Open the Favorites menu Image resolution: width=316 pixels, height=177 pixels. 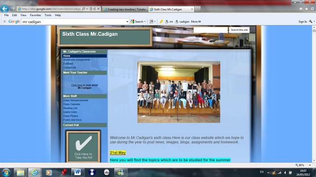click(x=36, y=15)
